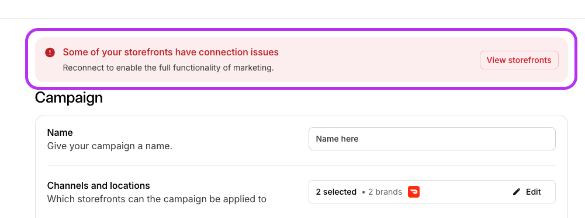The height and width of the screenshot is (218, 585).
Task: Click "Give your campaign a name." text
Action: (x=110, y=146)
